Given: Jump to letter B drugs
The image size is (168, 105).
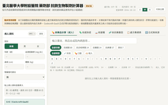Looking at the screenshot, I should [57, 59].
